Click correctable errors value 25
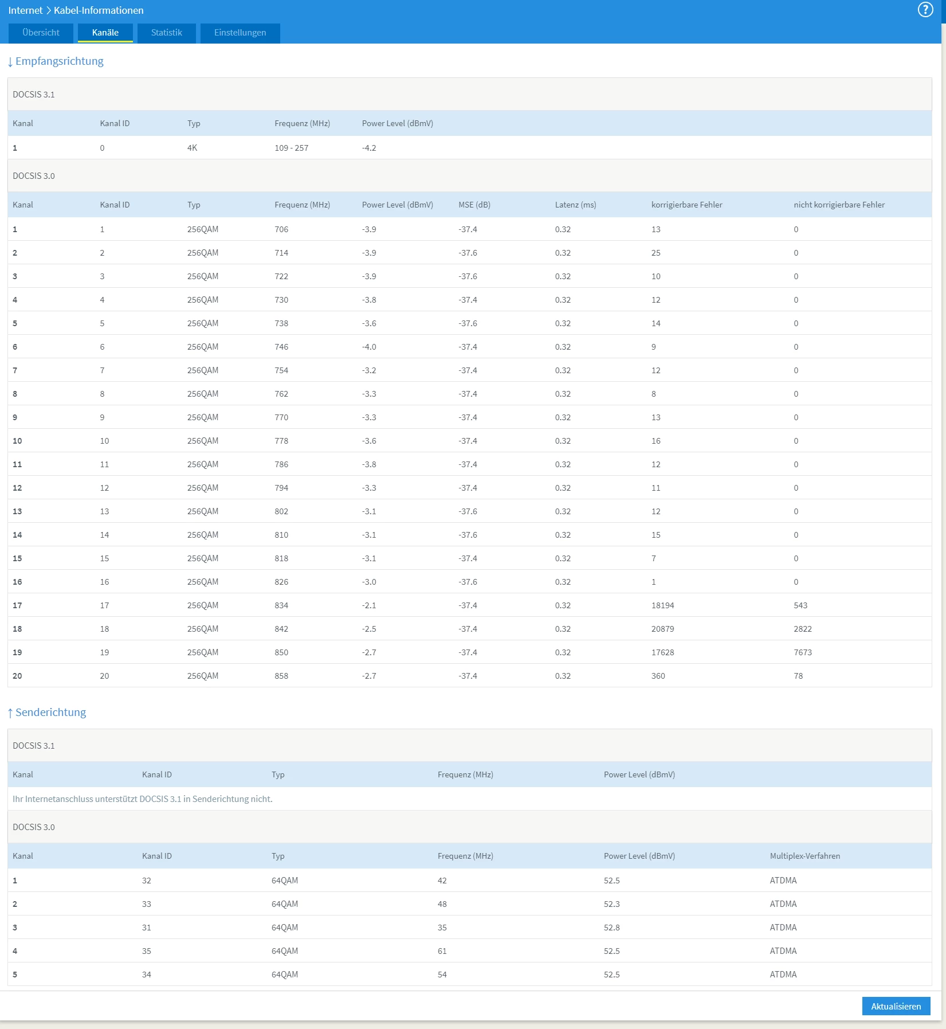 [x=655, y=253]
